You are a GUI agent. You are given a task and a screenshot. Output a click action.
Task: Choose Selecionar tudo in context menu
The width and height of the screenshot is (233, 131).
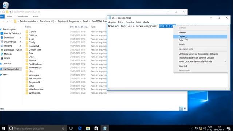point(200,49)
